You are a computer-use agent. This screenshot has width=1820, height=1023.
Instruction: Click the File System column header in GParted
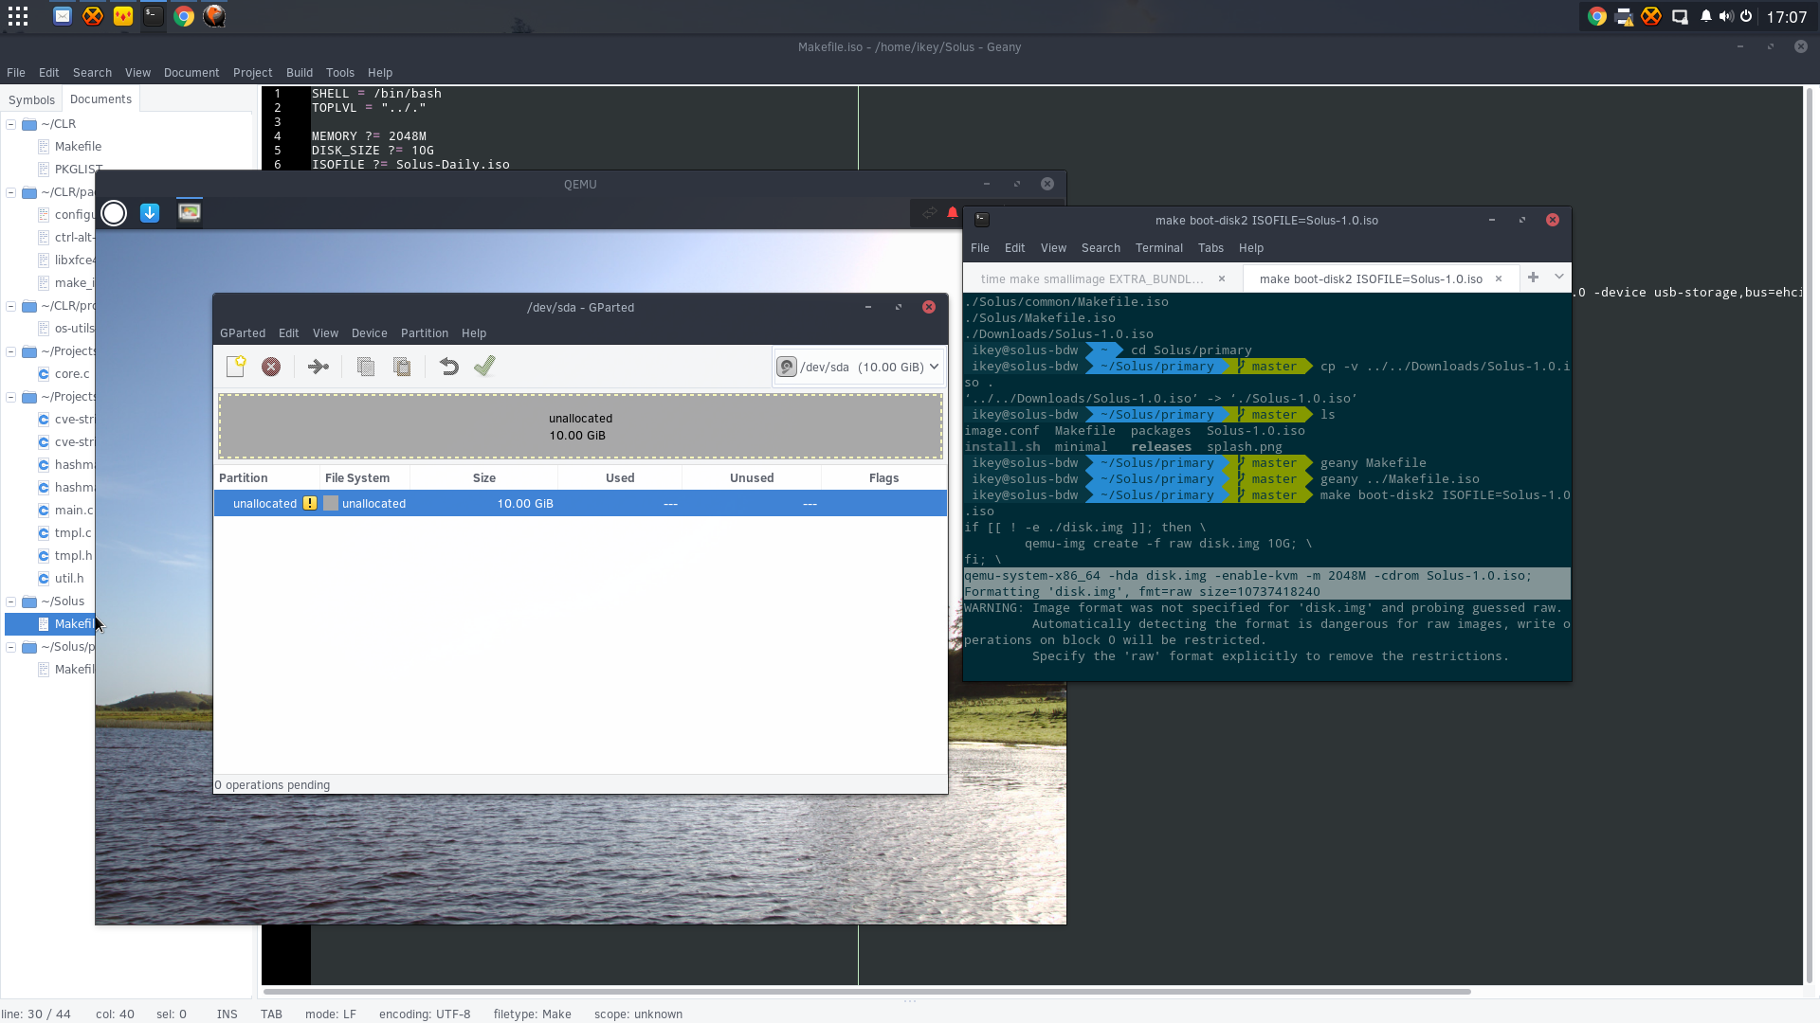coord(364,478)
